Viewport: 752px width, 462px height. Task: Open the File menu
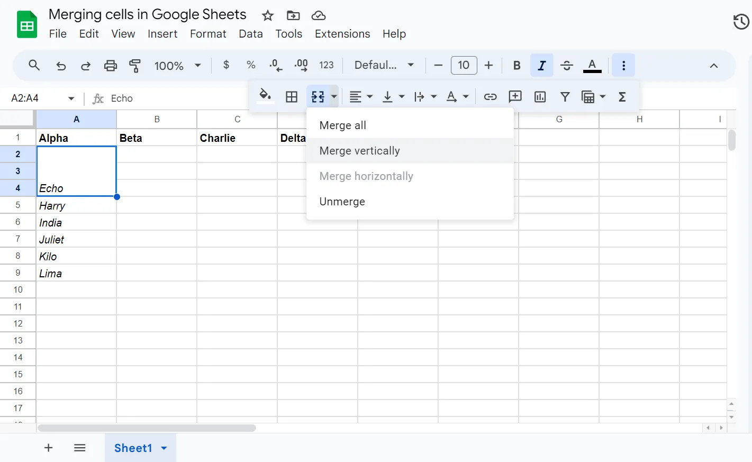pyautogui.click(x=58, y=34)
